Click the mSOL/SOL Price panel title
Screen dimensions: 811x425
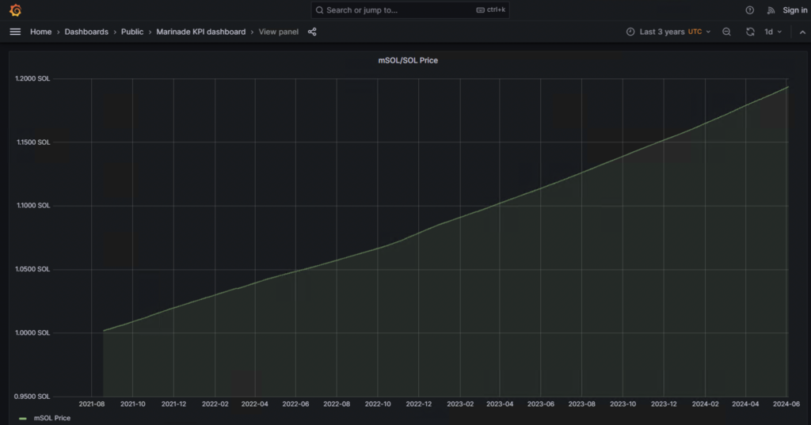[407, 60]
